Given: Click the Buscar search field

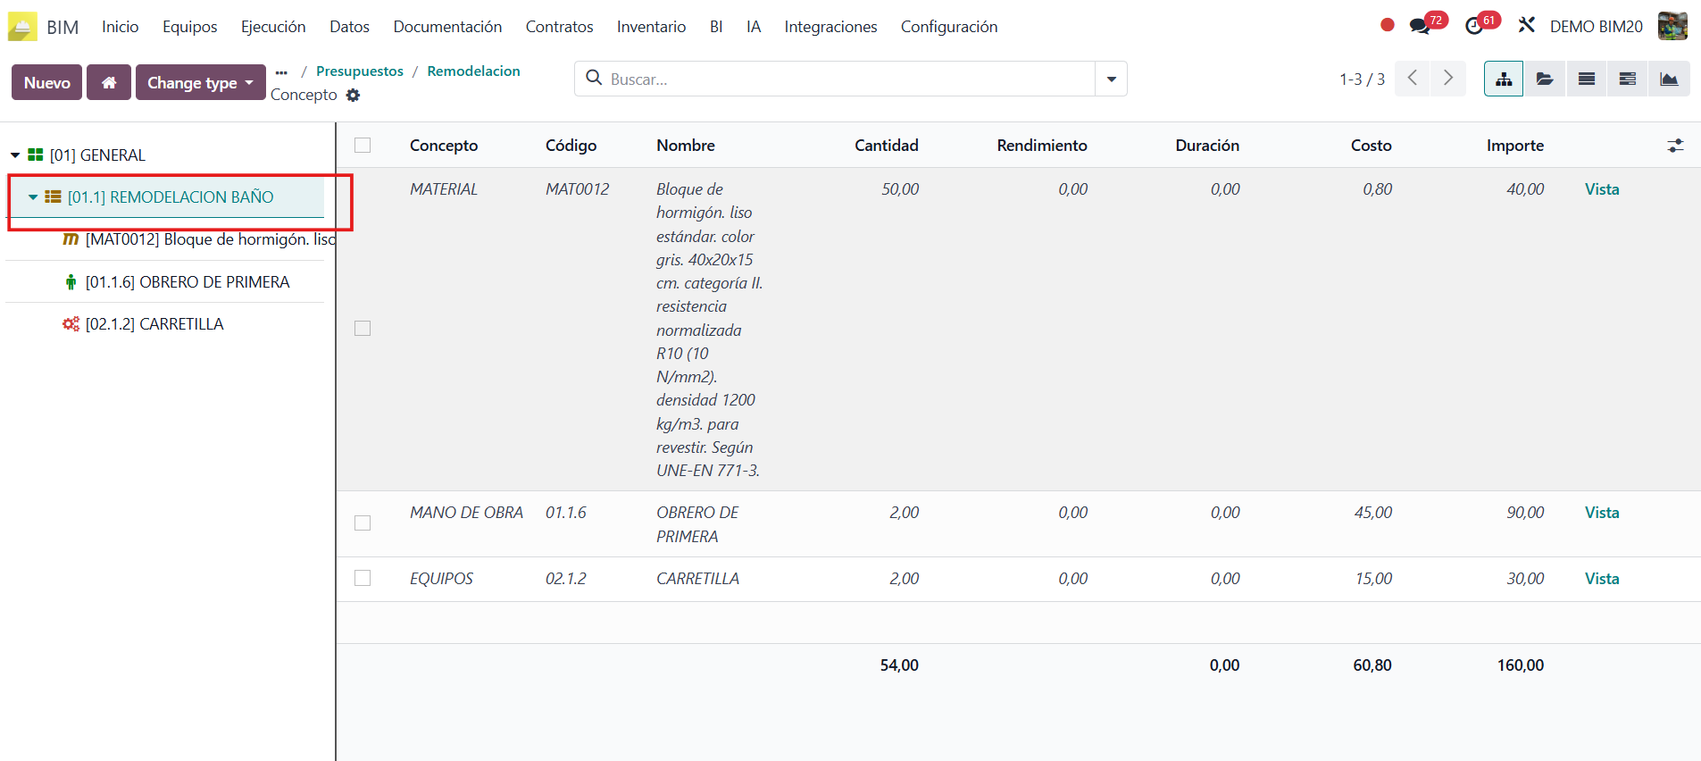Looking at the screenshot, I should pos(848,79).
